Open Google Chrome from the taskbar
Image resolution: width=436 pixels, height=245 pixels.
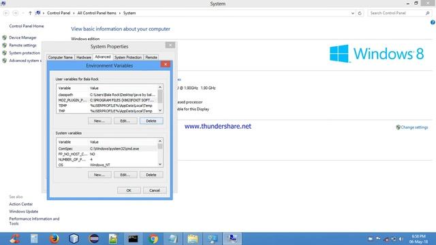click(153, 239)
